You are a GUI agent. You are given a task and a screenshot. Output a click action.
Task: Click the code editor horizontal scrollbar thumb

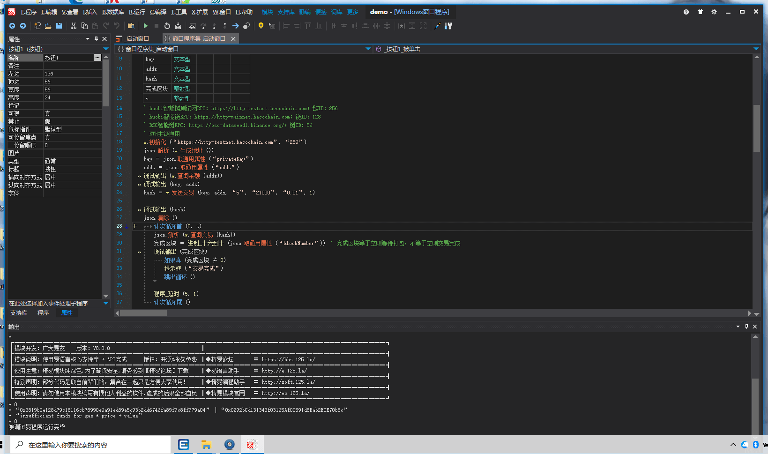143,313
